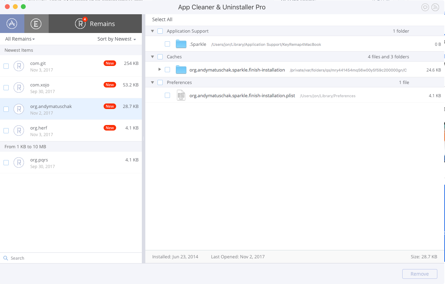Check the Application Support group checkbox
The width and height of the screenshot is (445, 284).
pyautogui.click(x=160, y=31)
